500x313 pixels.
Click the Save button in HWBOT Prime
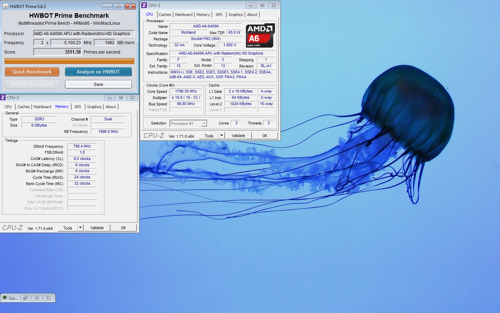tap(98, 84)
